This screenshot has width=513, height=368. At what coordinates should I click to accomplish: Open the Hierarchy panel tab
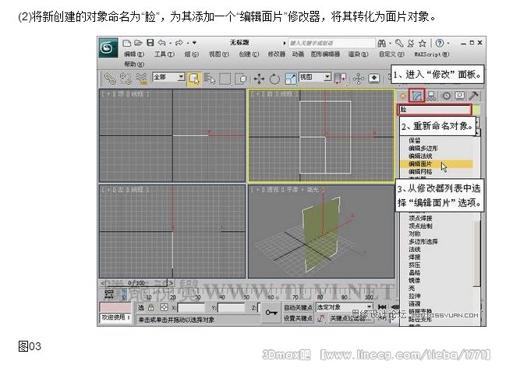(431, 96)
